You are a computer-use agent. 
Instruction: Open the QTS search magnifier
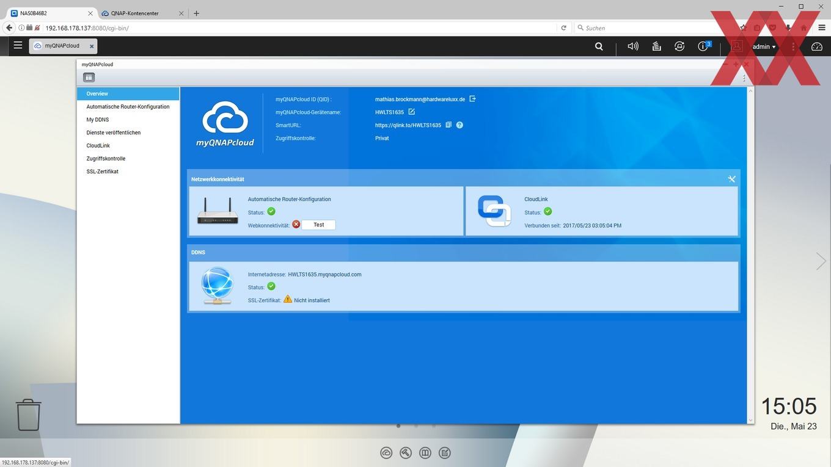599,46
